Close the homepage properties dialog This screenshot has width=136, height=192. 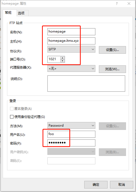click(x=129, y=4)
